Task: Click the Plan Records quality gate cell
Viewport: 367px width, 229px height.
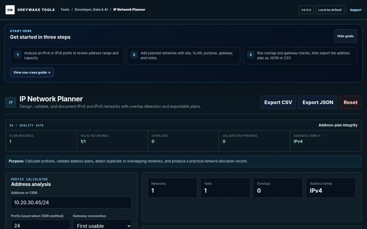Action: tap(41, 141)
